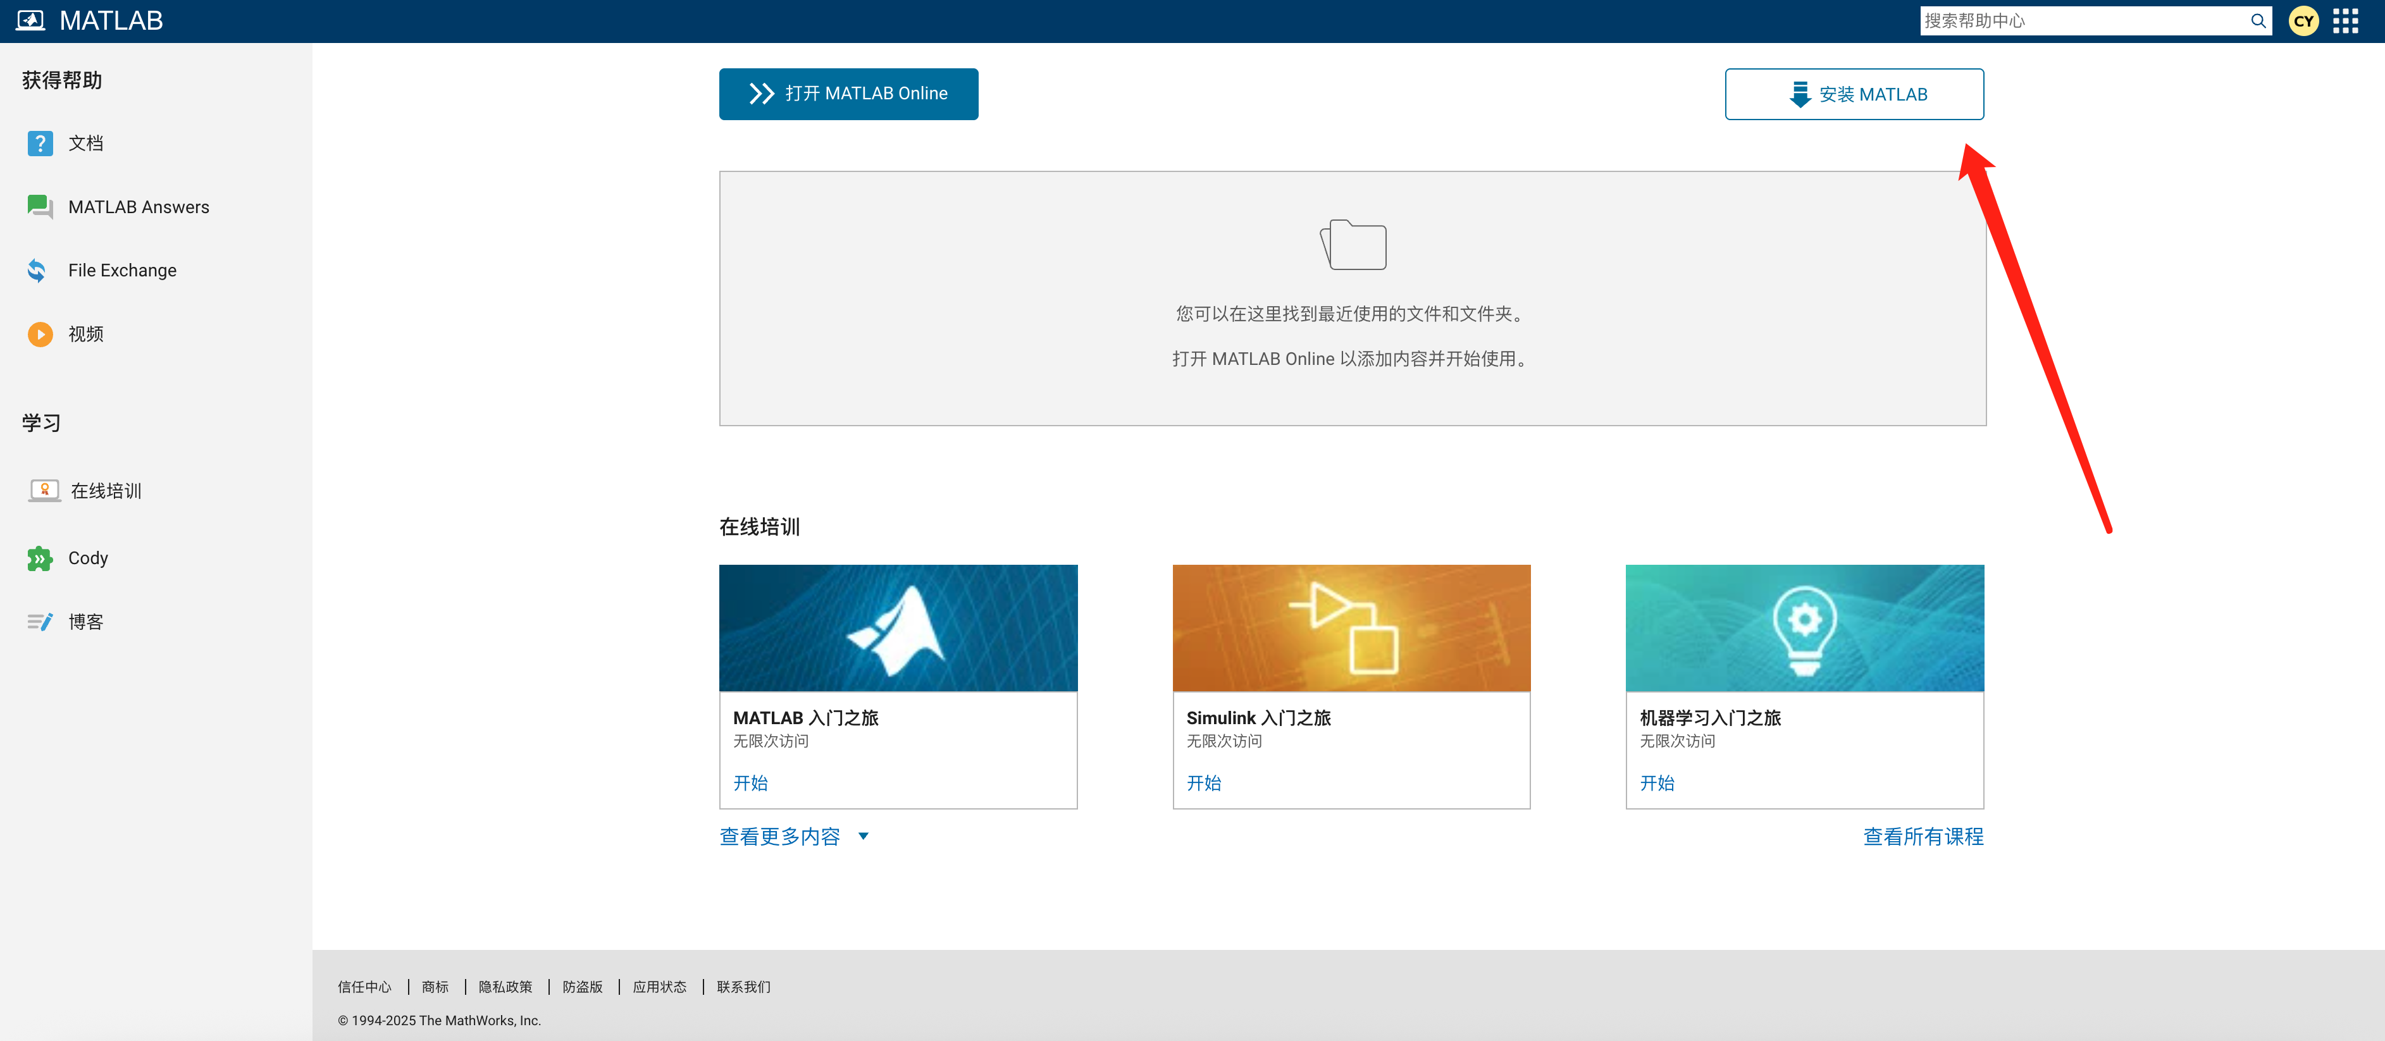Start the MATLAB Onramp course link
Image resolution: width=2385 pixels, height=1041 pixels.
(750, 783)
